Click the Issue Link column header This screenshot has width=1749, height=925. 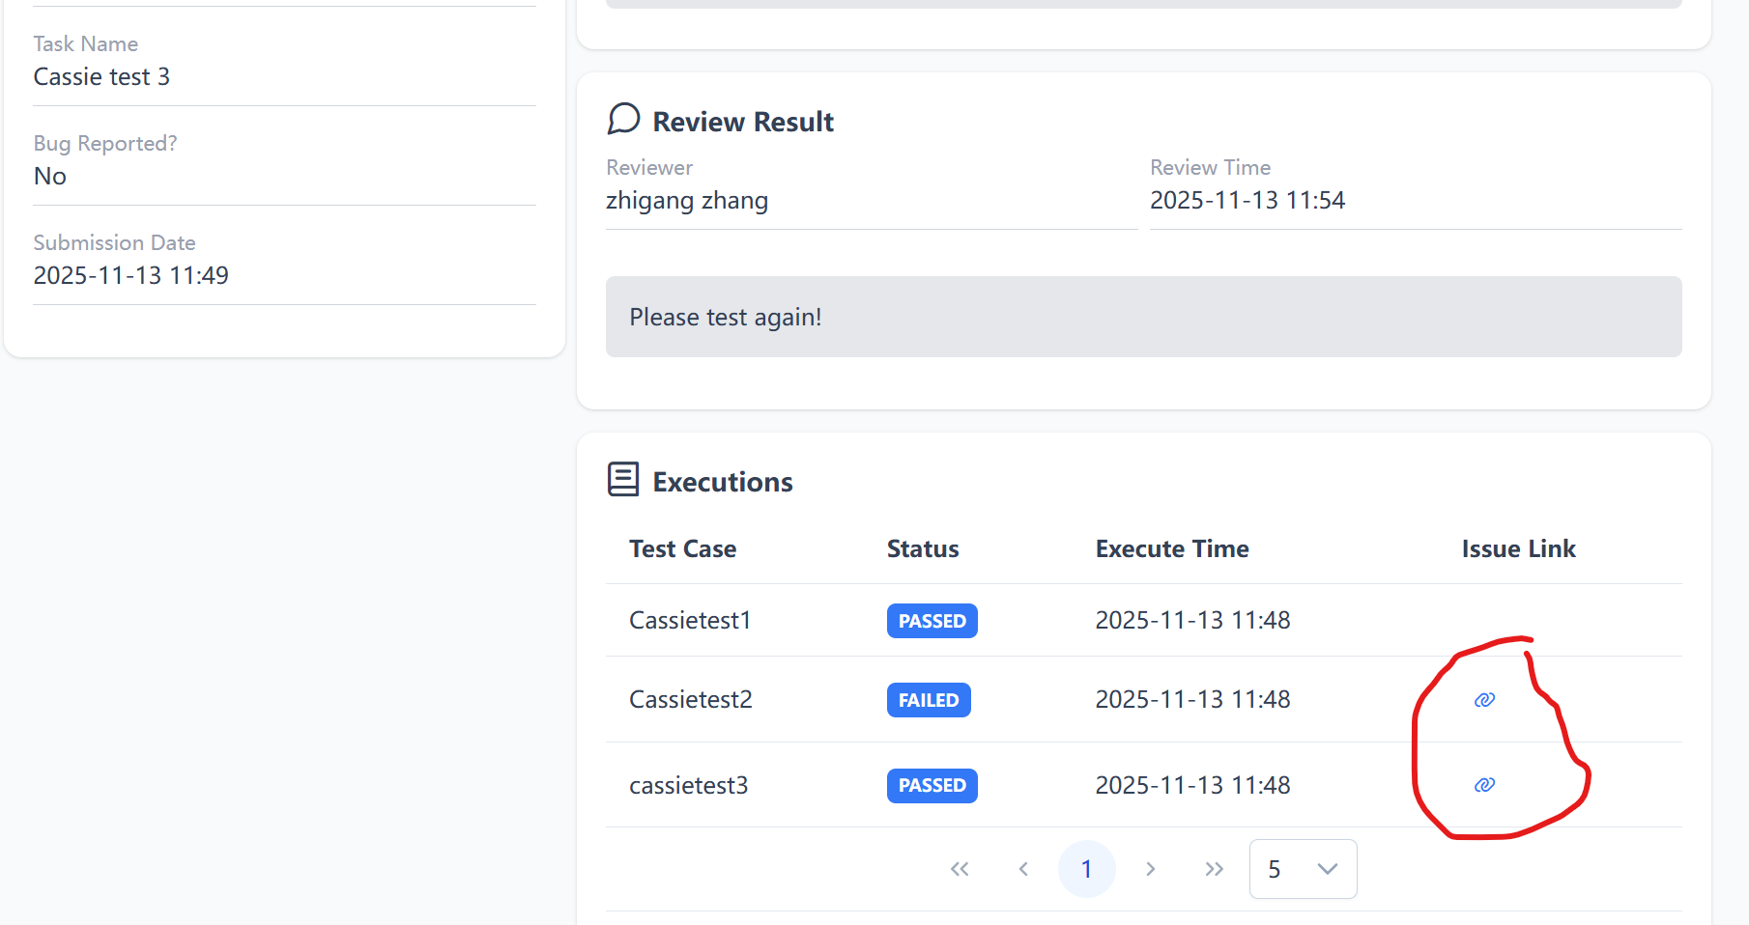pyautogui.click(x=1517, y=549)
